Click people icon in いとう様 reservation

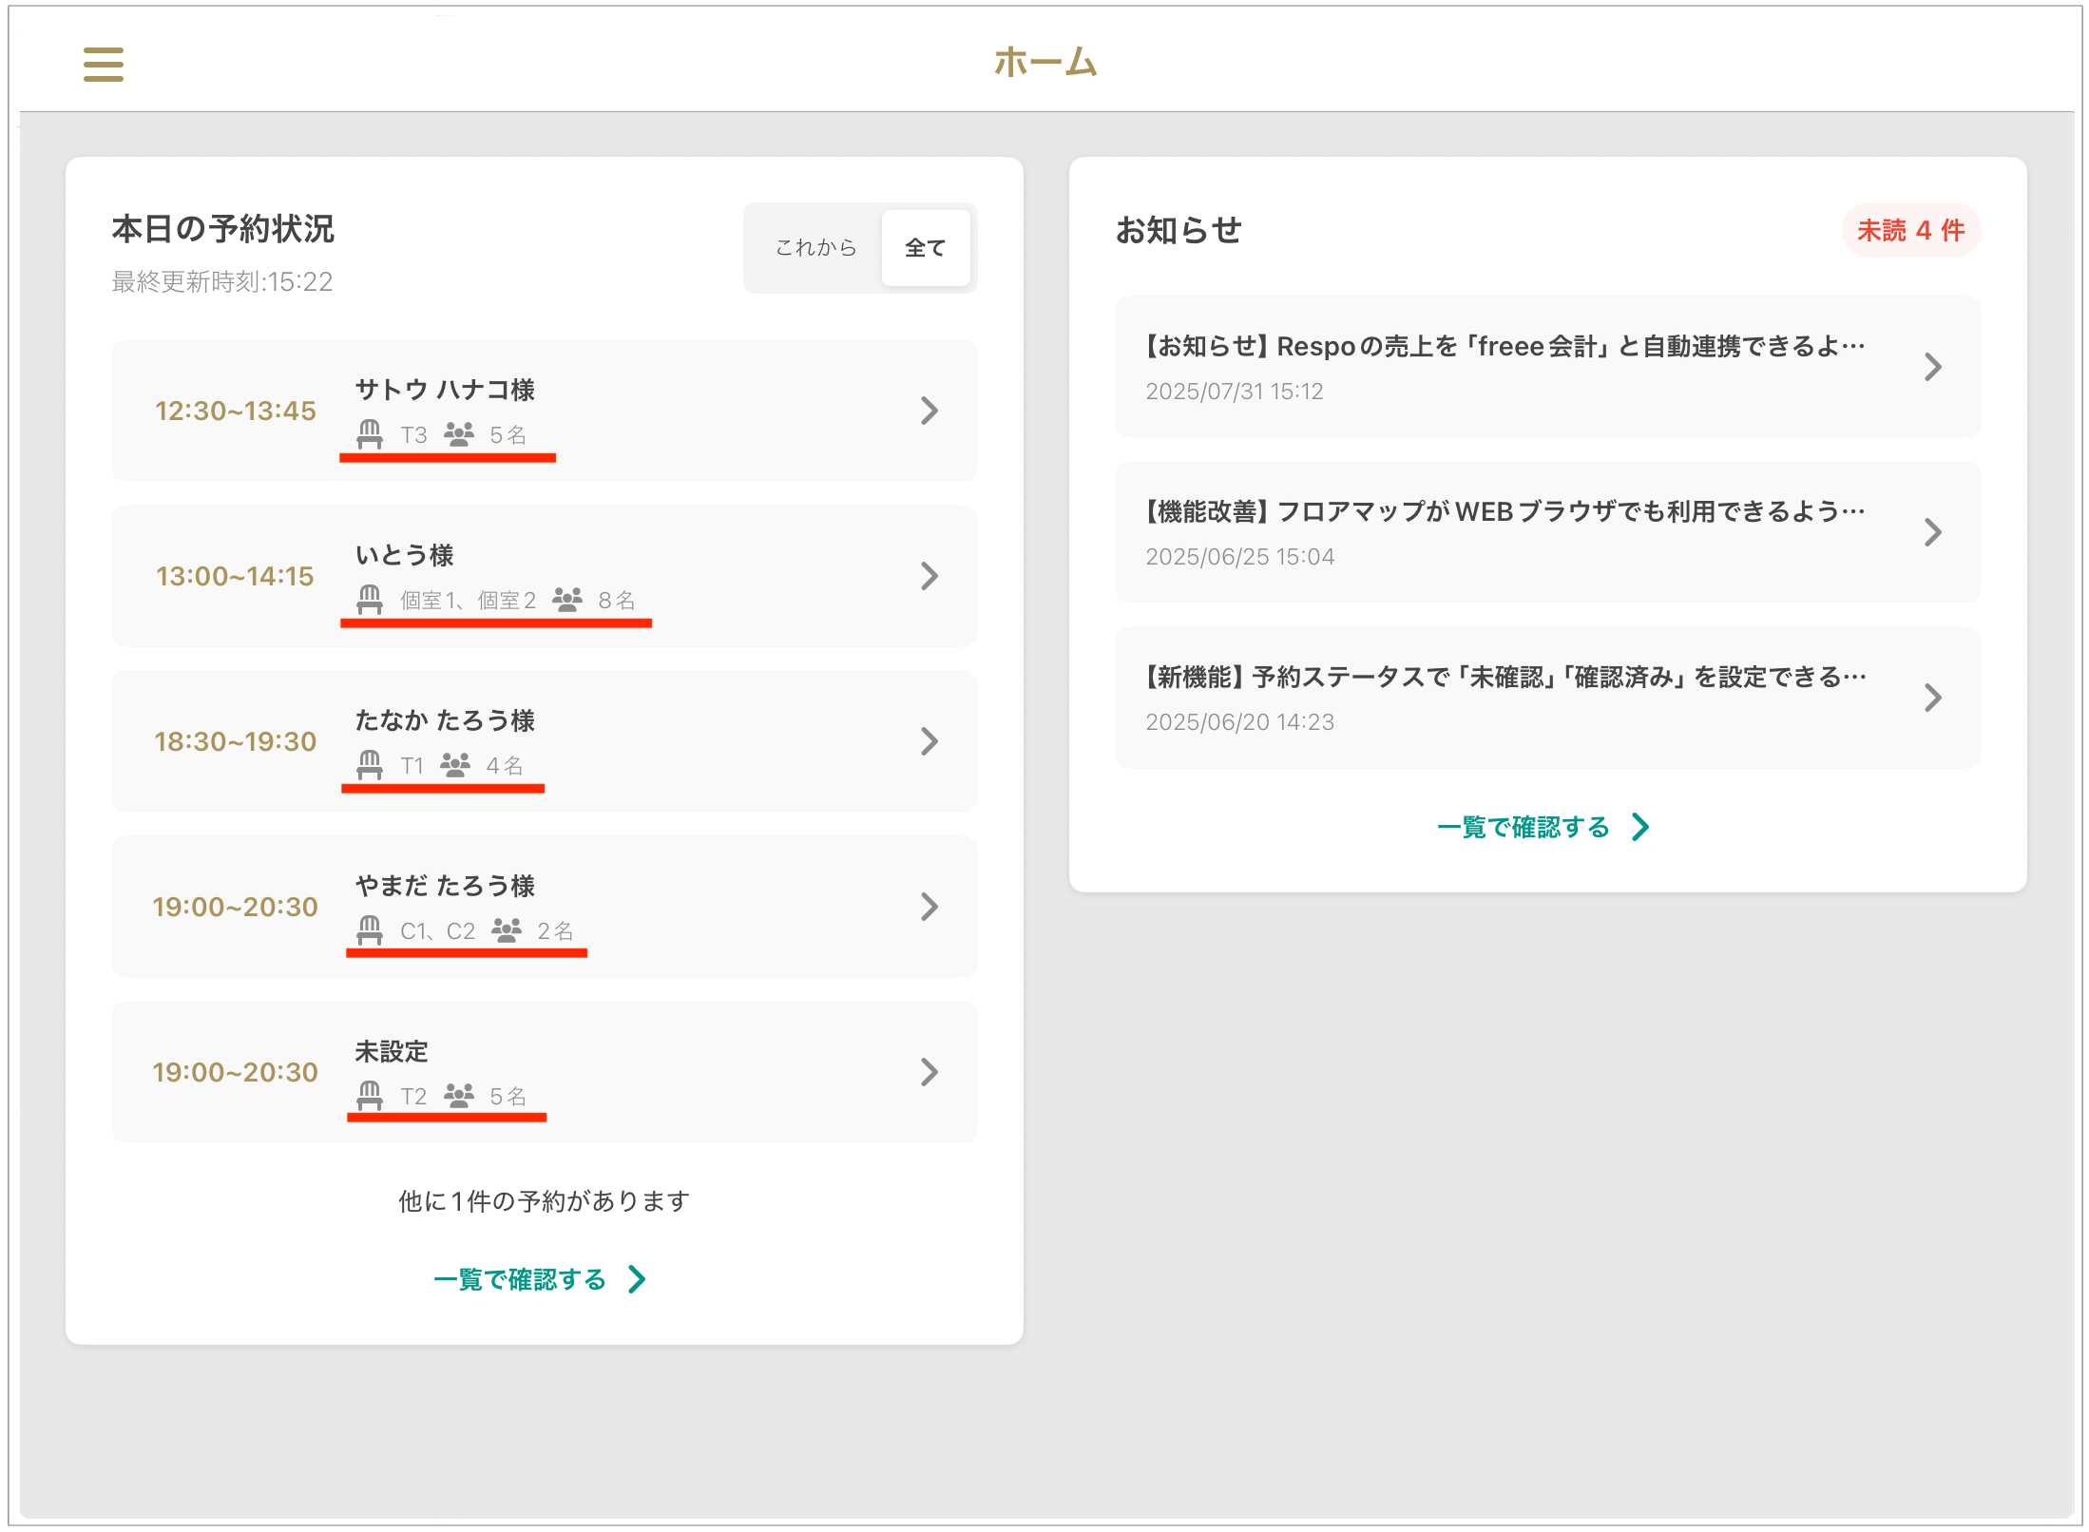coord(567,600)
